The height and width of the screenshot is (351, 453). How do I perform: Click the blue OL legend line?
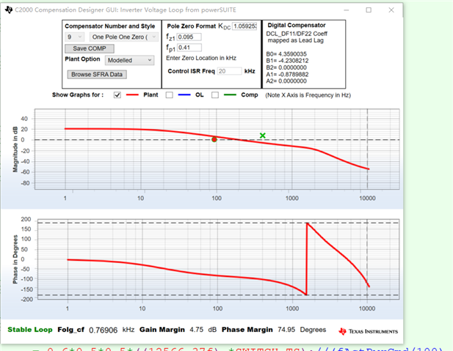click(184, 95)
